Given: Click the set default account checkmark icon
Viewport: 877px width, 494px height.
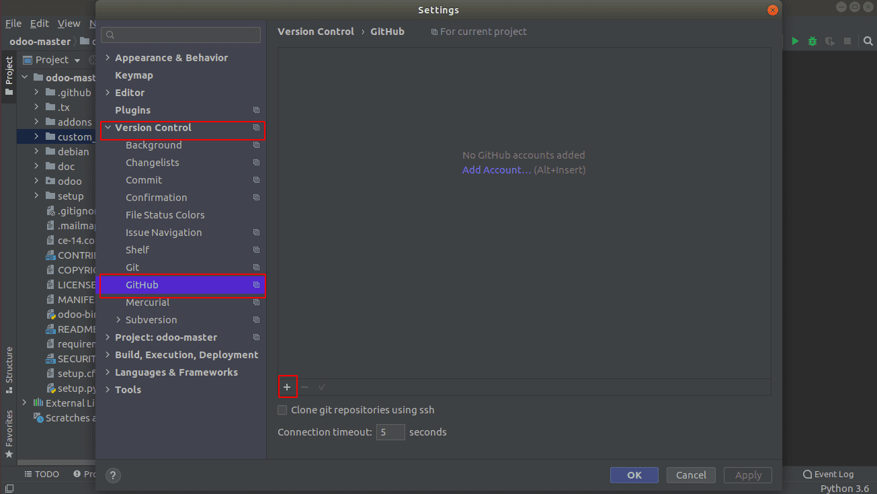Looking at the screenshot, I should [321, 386].
